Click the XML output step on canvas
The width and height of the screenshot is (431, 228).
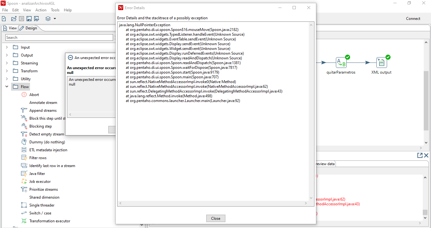(x=381, y=63)
